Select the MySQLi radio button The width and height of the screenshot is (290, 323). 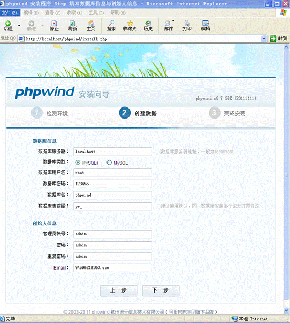coord(78,163)
